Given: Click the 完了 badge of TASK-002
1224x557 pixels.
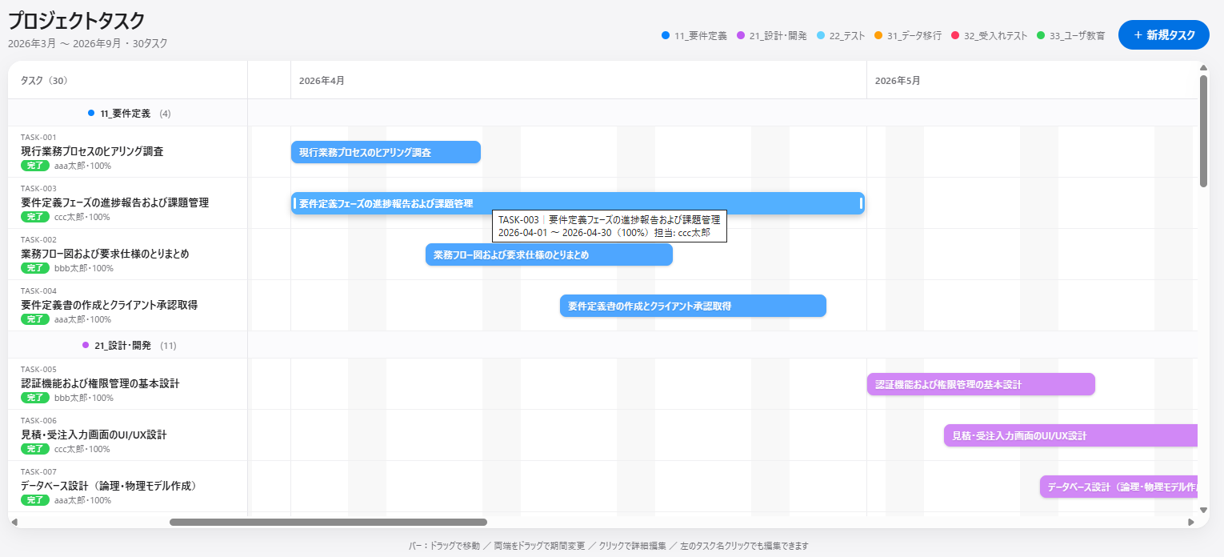Looking at the screenshot, I should click(x=35, y=268).
